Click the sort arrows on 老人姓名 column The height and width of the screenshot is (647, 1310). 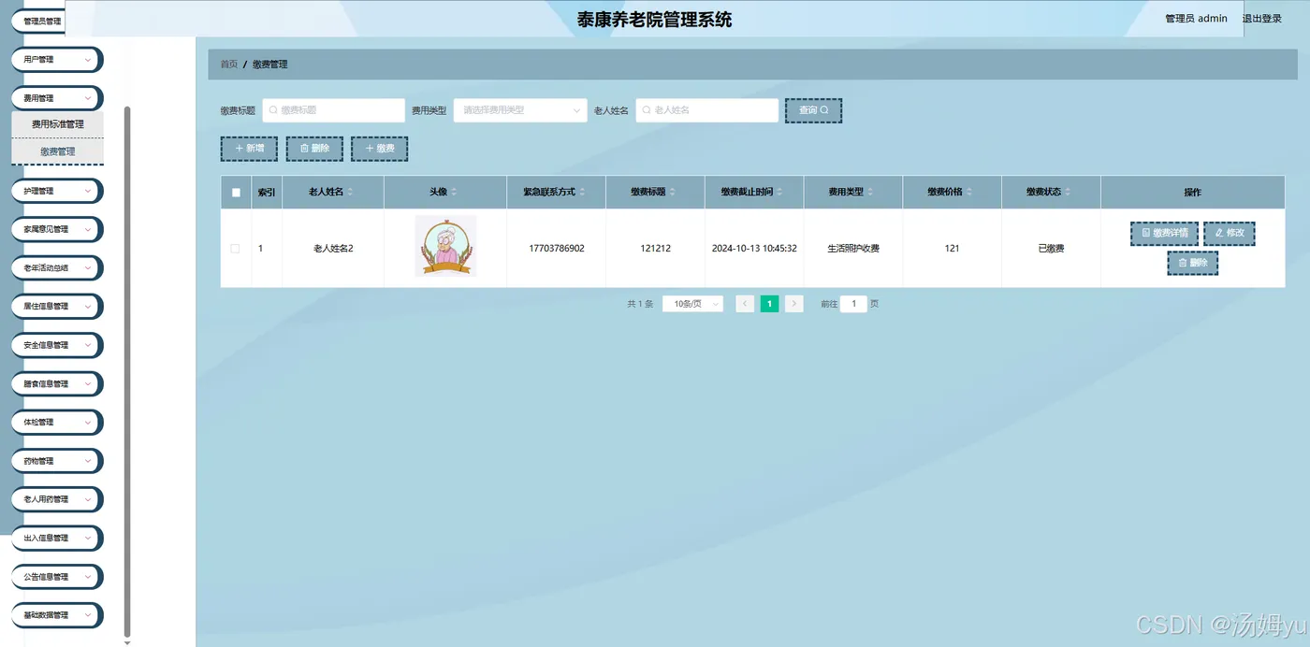[x=352, y=193]
